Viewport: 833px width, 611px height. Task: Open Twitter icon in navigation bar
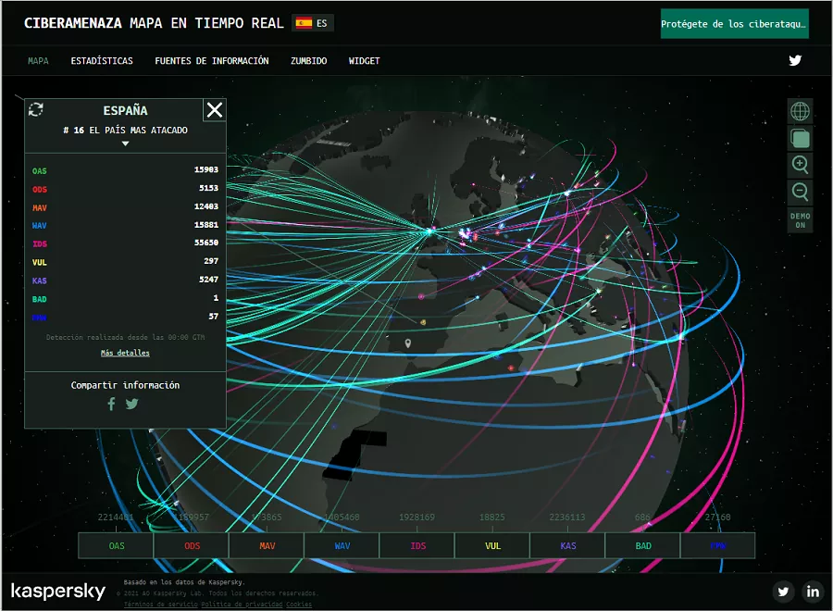(x=795, y=61)
